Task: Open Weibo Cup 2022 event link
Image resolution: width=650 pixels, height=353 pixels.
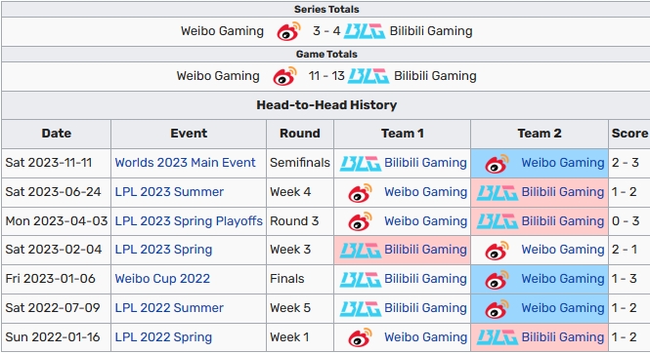Action: tap(162, 279)
